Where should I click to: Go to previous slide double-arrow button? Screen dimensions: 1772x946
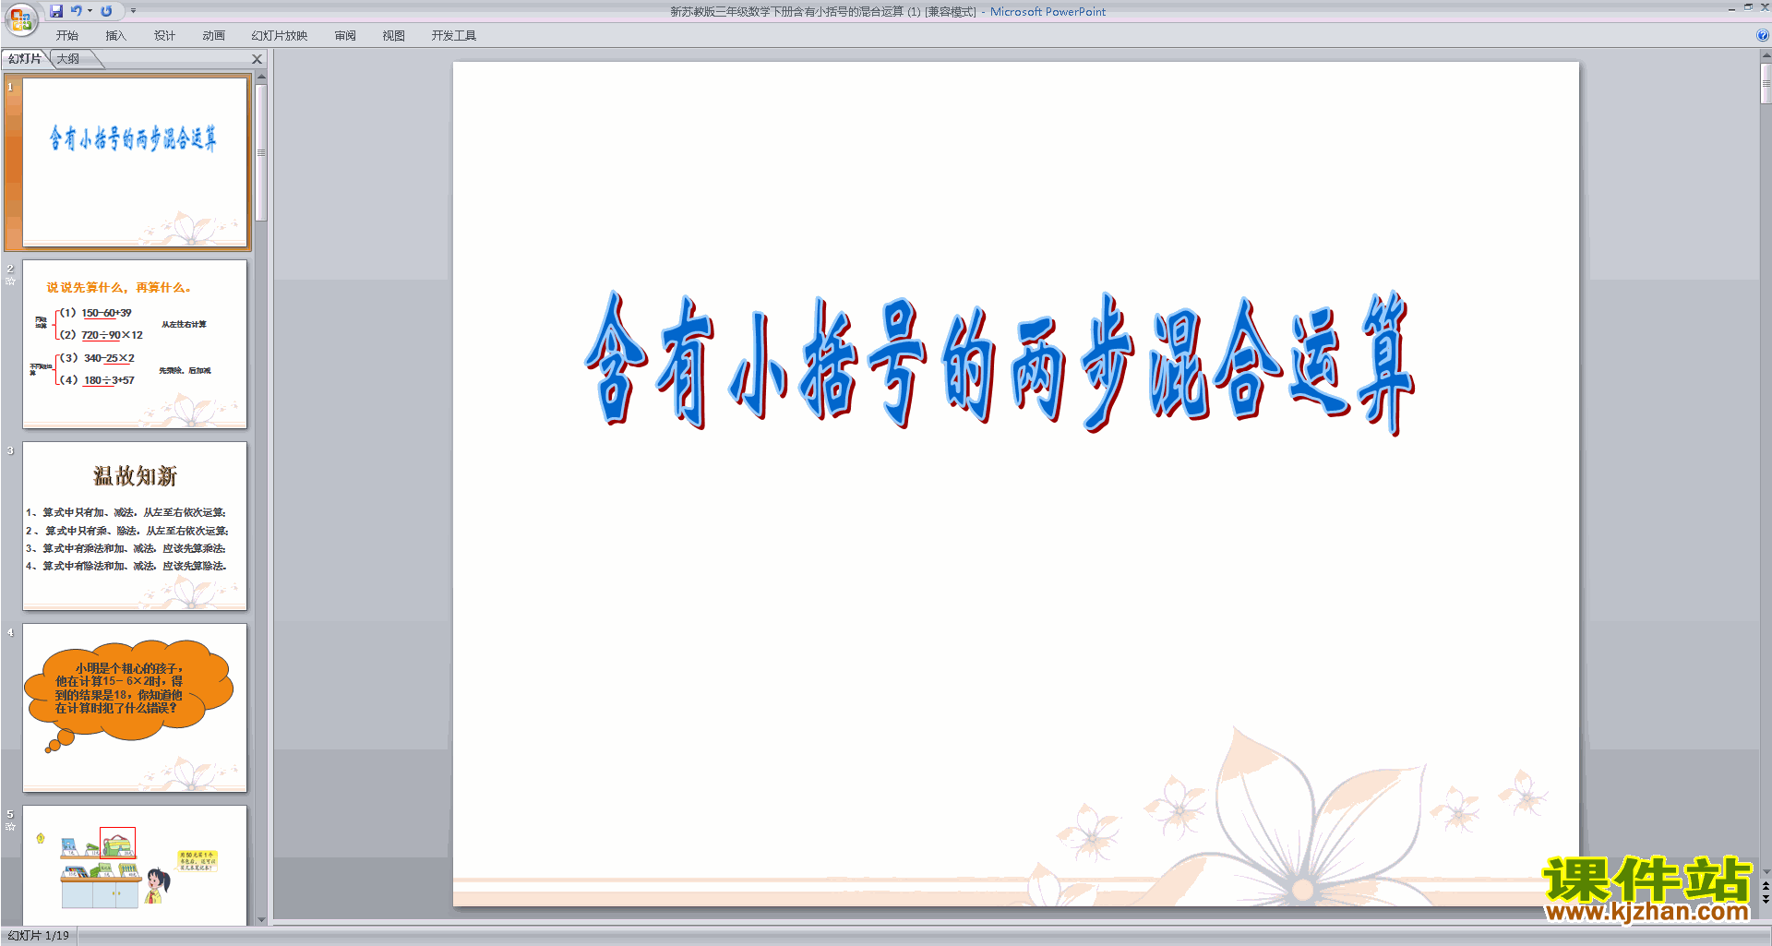1766,886
